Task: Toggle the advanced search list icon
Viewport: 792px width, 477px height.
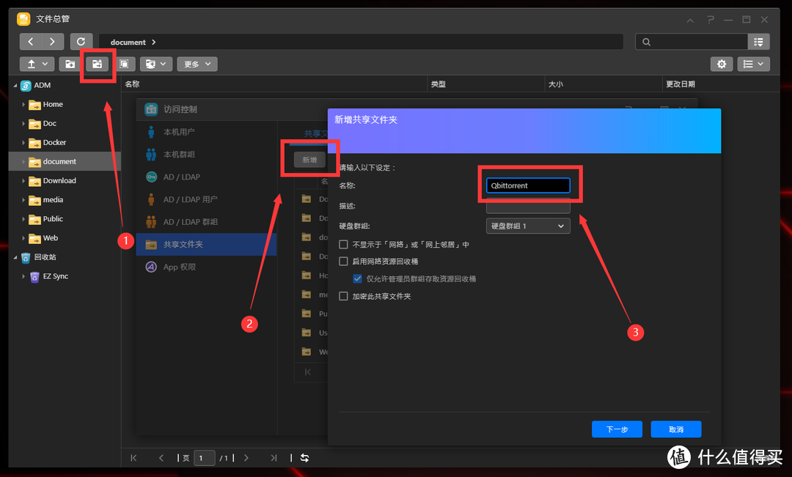Action: pos(759,42)
